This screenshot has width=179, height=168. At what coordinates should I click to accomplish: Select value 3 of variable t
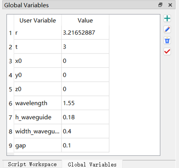85,47
